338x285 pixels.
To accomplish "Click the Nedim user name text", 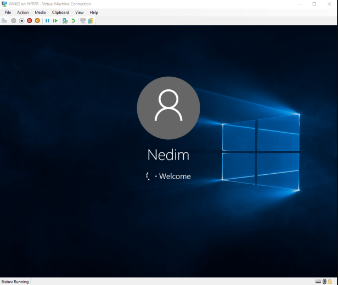I will click(168, 155).
